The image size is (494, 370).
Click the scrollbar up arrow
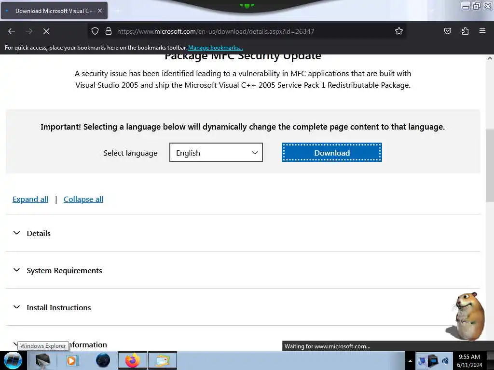[490, 58]
